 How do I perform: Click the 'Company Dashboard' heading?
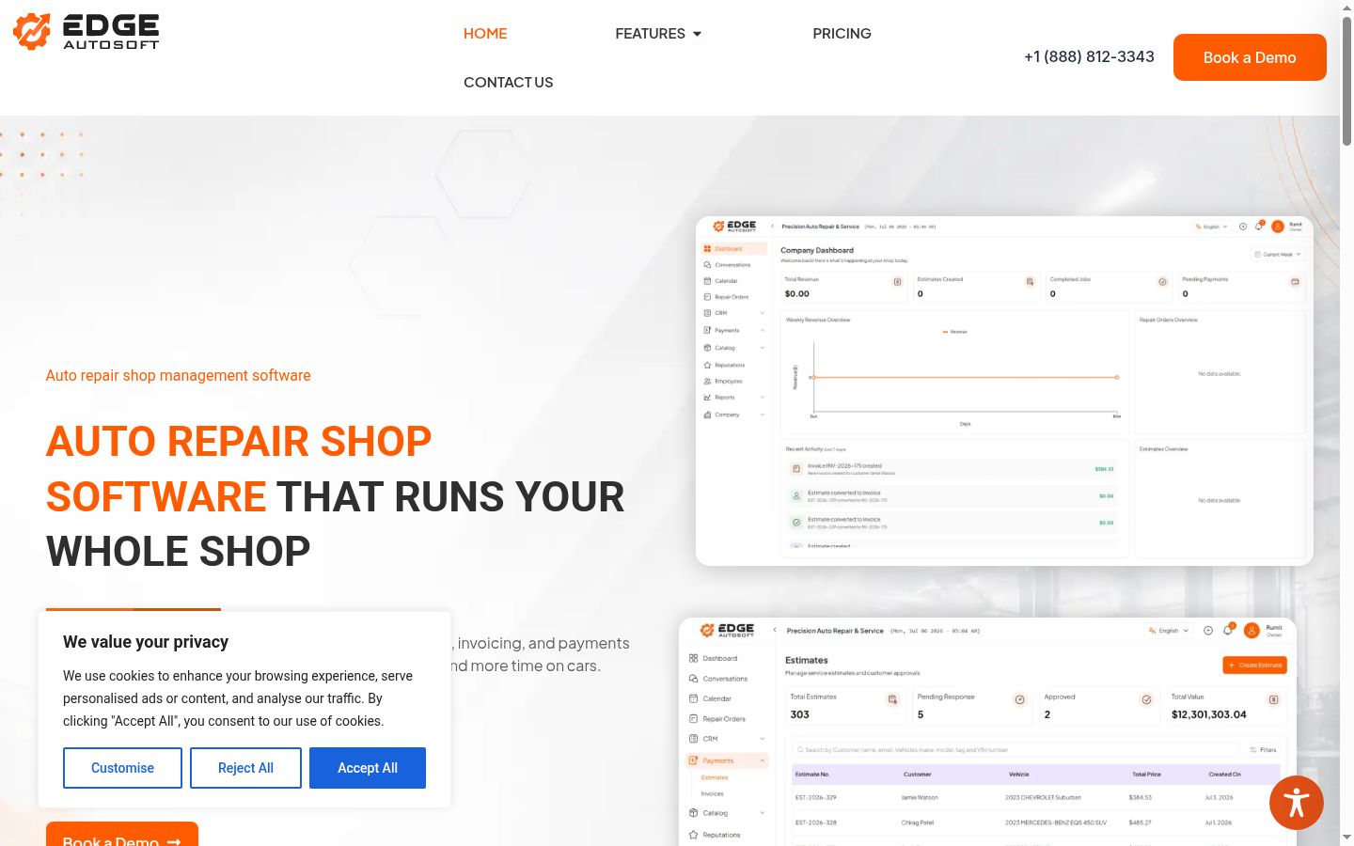pos(817,251)
